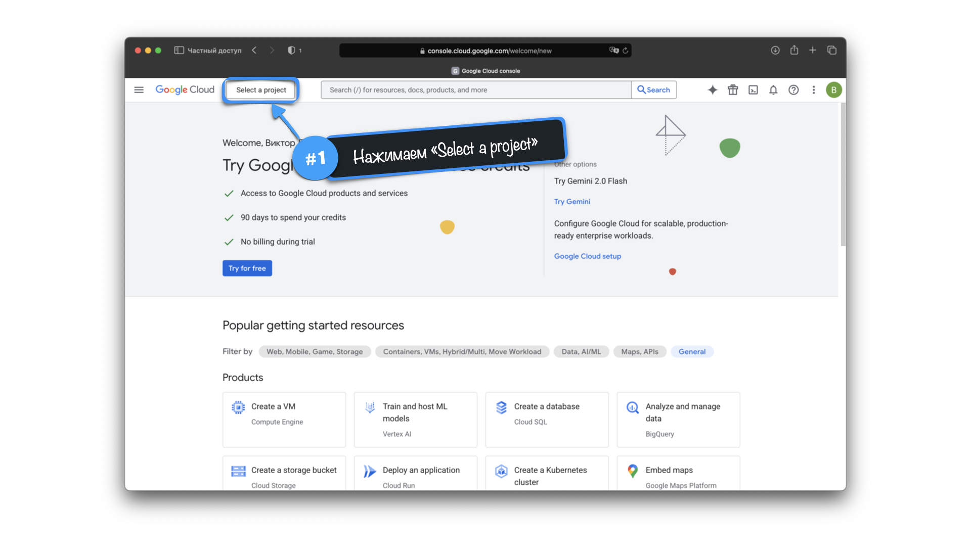Click the page vertical scrollbar
Viewport: 971px width, 546px height.
pos(843,174)
